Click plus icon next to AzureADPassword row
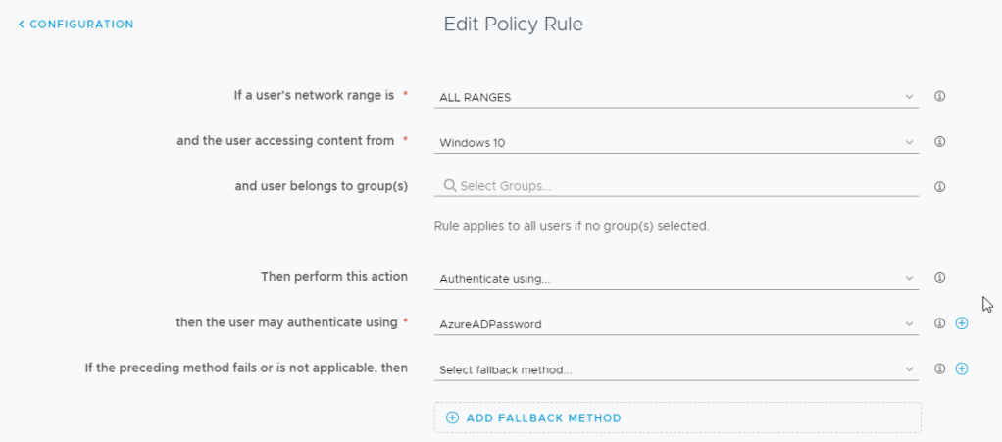 pyautogui.click(x=961, y=323)
